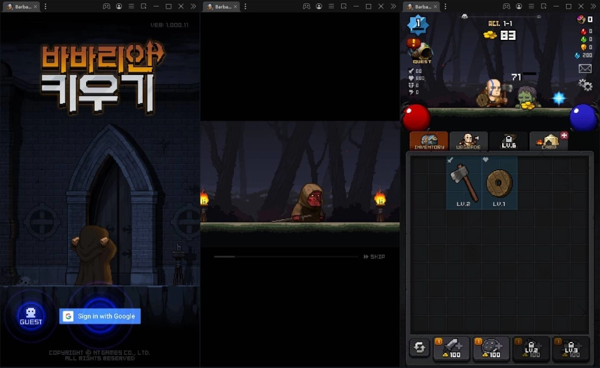Switch to the Upgrade tab
Screen dimensions: 600x368
(x=468, y=141)
